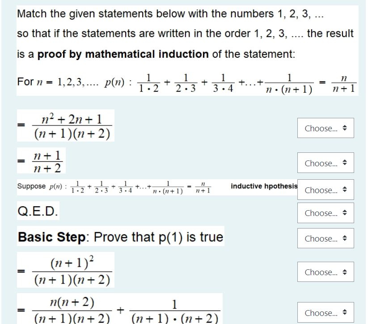The height and width of the screenshot is (324, 368).
Task: Open the Choose menu for the n²+2n+1 equation
Action: pos(325,128)
